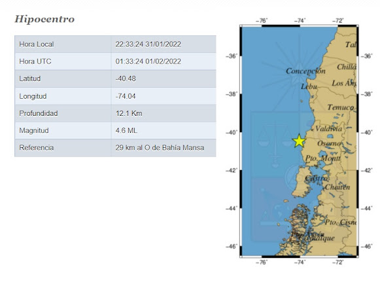Click the Concepción label on the map
This screenshot has width=380, height=286.
tap(305, 71)
